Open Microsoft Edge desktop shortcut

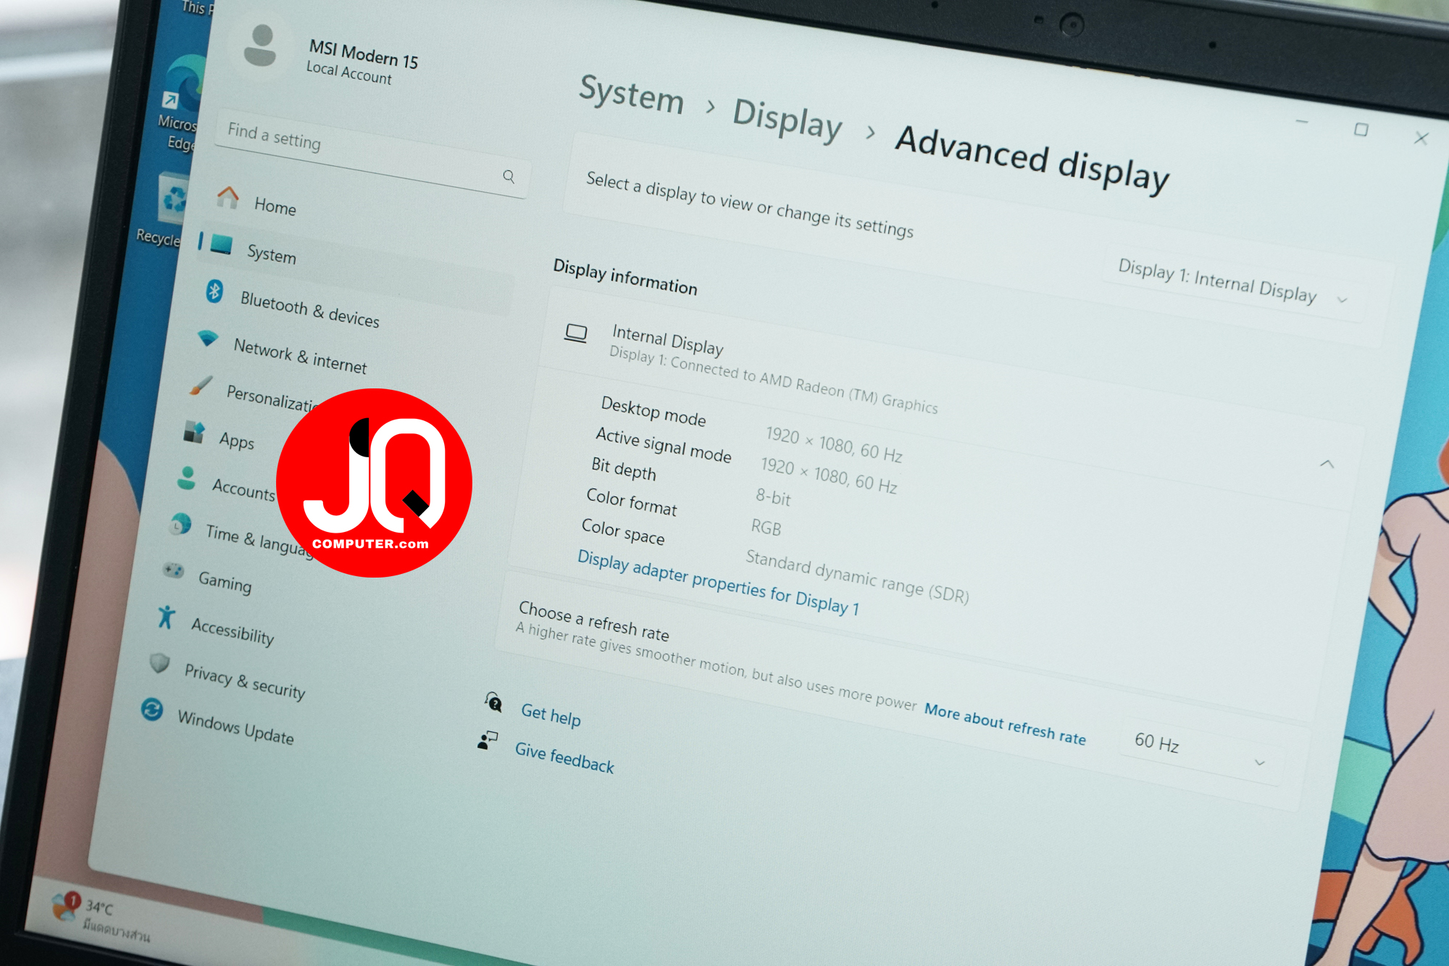[180, 101]
